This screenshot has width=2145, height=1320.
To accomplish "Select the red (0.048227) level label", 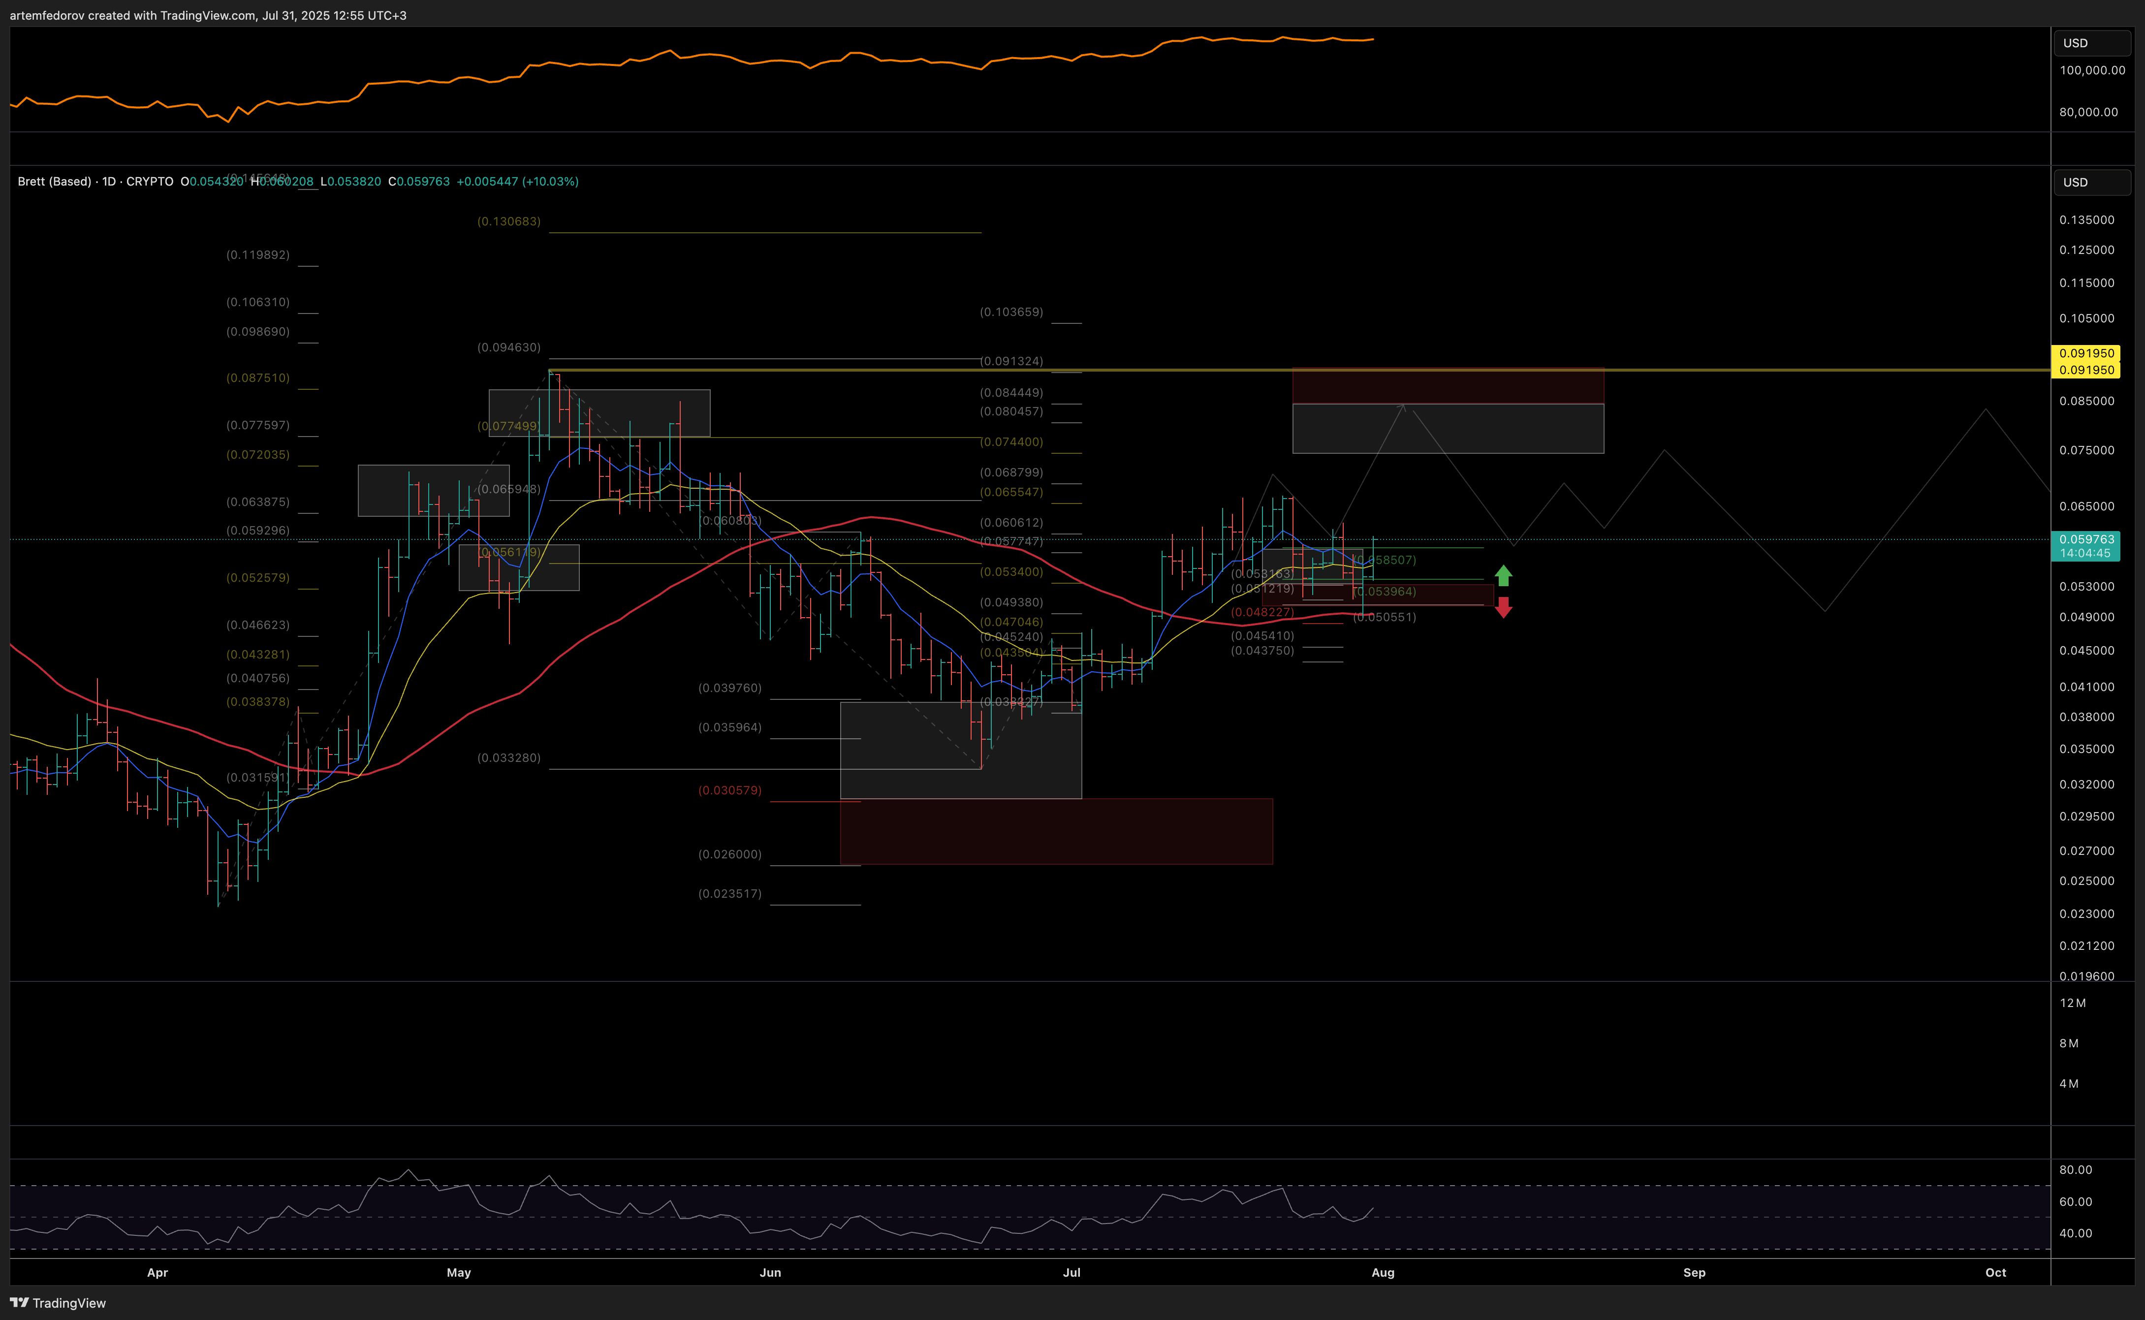I will (x=1262, y=612).
